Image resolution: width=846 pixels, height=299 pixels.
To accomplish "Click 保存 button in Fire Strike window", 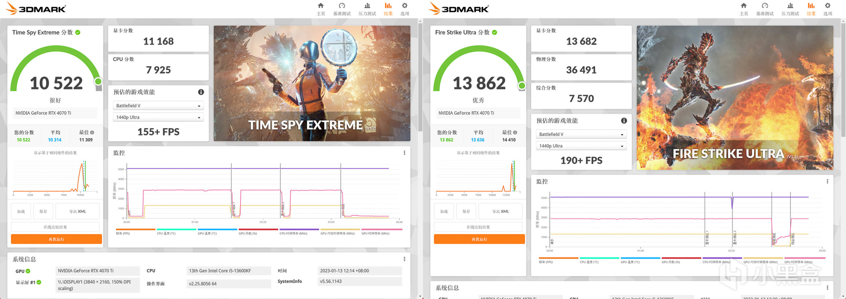I will (x=466, y=211).
